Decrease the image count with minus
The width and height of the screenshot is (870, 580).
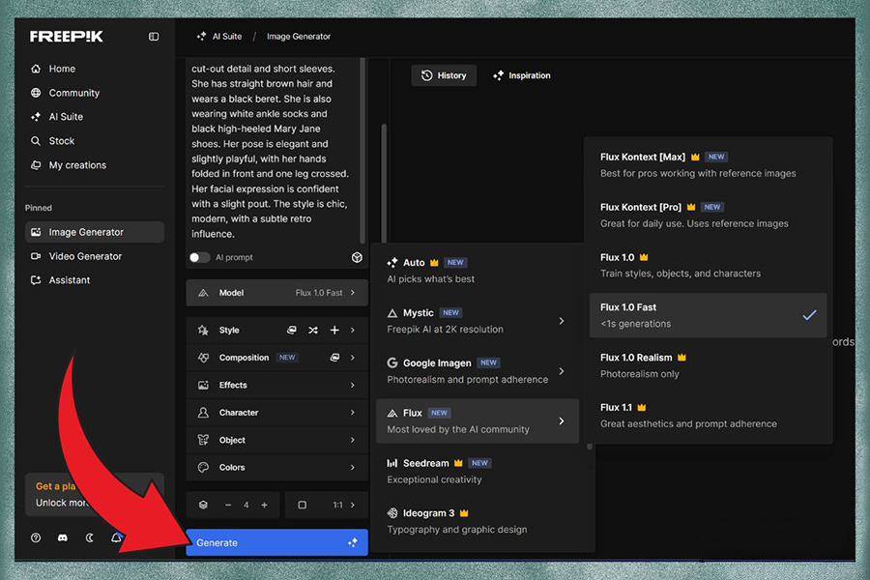(228, 505)
